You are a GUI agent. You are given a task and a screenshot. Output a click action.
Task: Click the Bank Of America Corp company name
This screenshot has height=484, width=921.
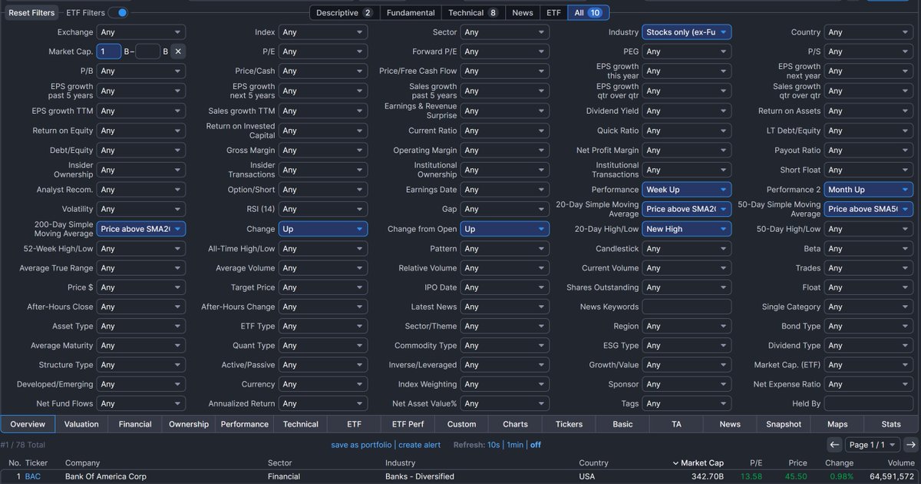coord(106,476)
